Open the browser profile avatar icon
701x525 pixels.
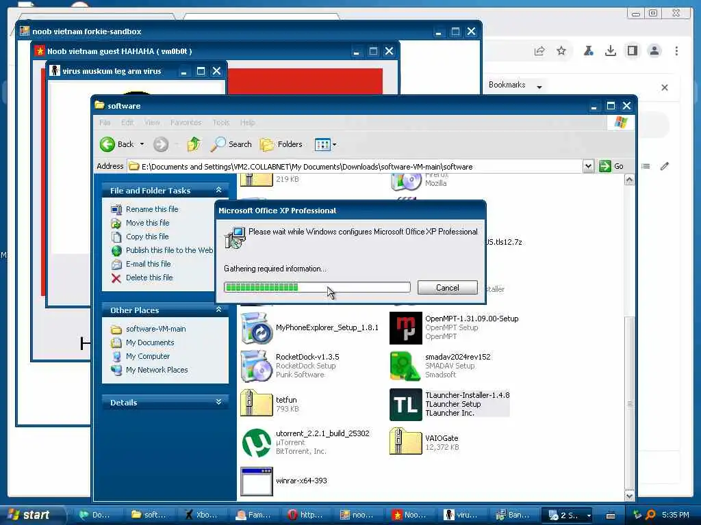(654, 51)
